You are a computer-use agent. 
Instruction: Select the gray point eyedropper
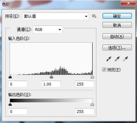coord(117,59)
